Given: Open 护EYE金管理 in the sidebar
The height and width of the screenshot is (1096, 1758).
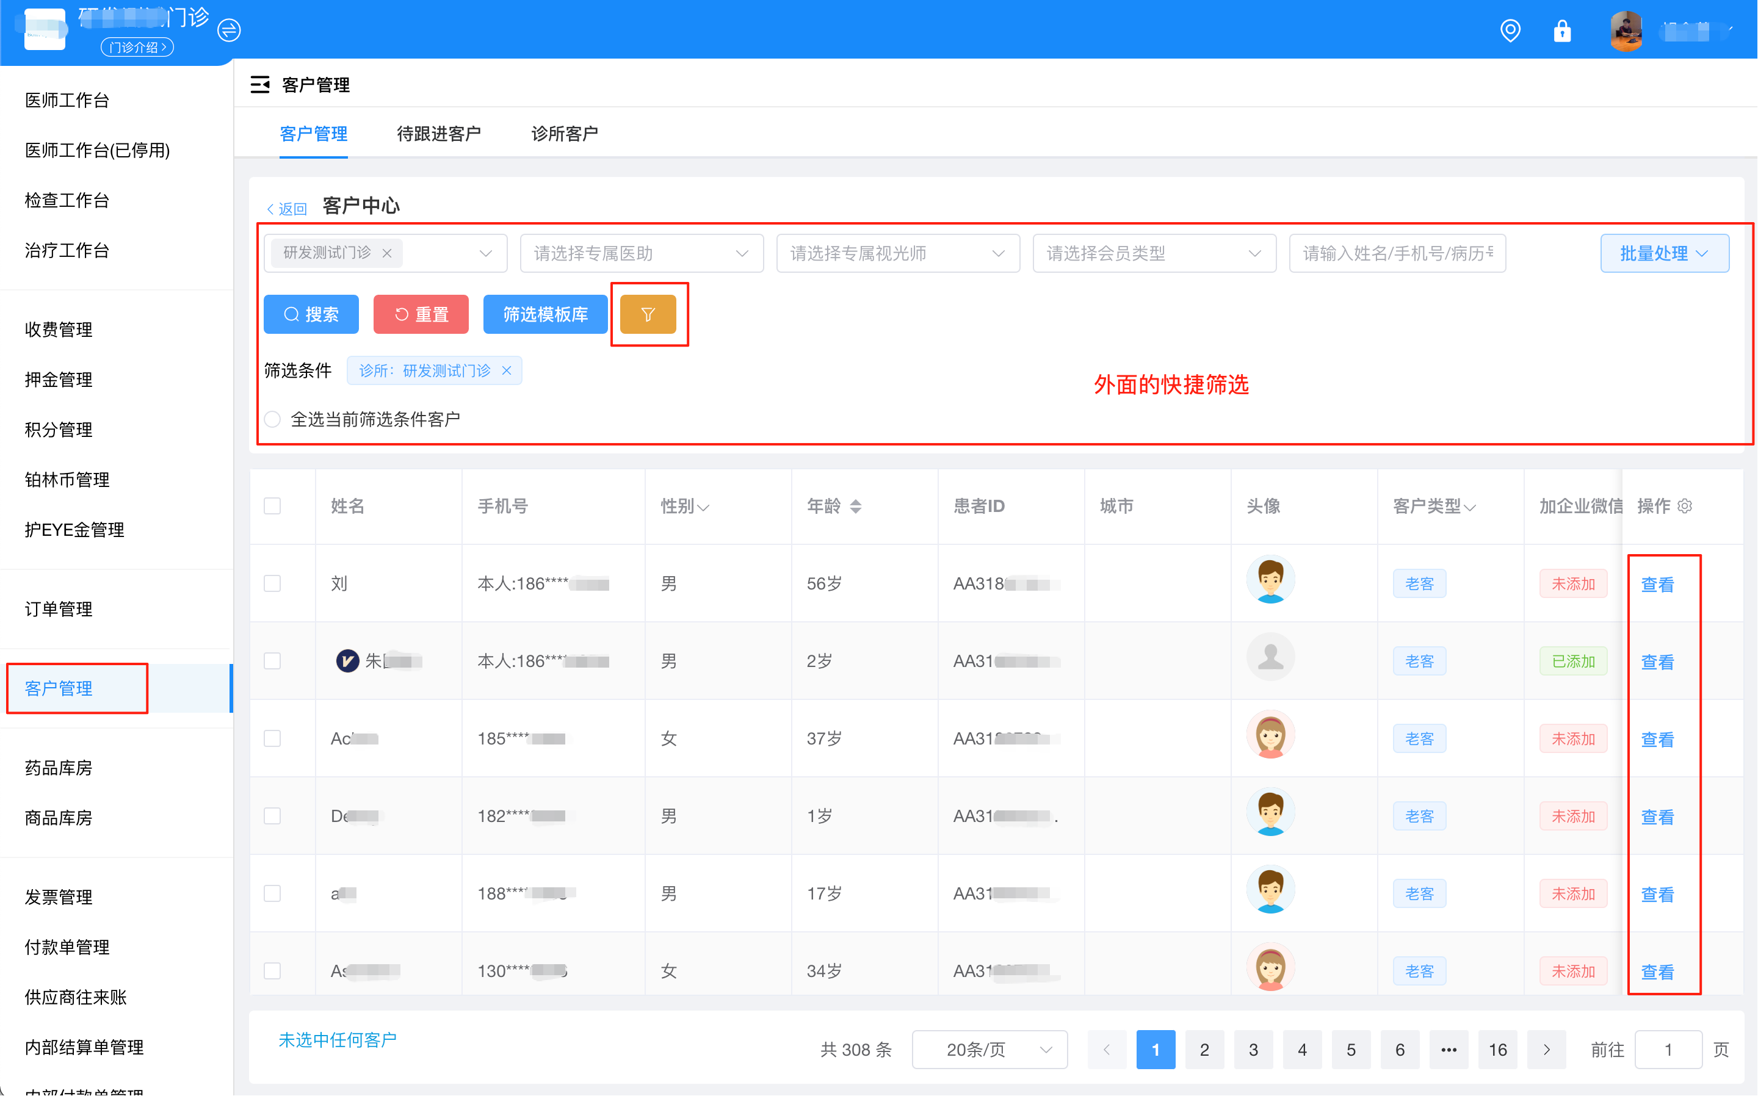Looking at the screenshot, I should click(x=74, y=530).
